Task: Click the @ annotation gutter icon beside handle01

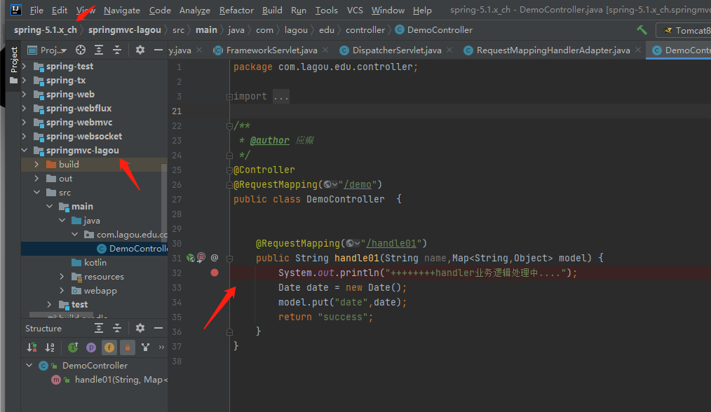Action: [x=213, y=258]
